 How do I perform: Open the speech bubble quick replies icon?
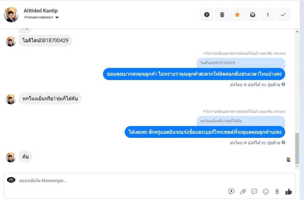[x=254, y=192]
